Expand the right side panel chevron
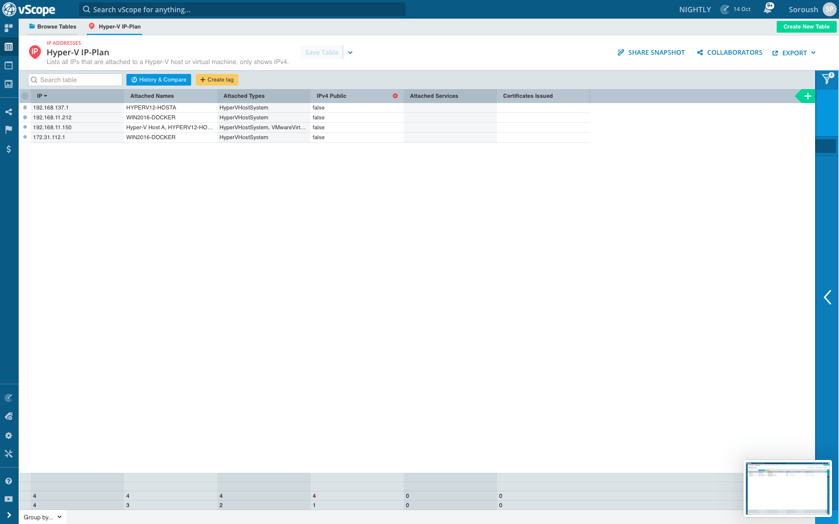The height and width of the screenshot is (524, 839). [x=827, y=297]
